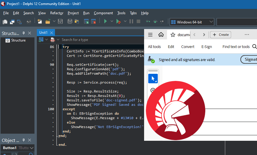Expand the Open file recent-files arrow
Screen dimensions: 257x155
(54, 21)
